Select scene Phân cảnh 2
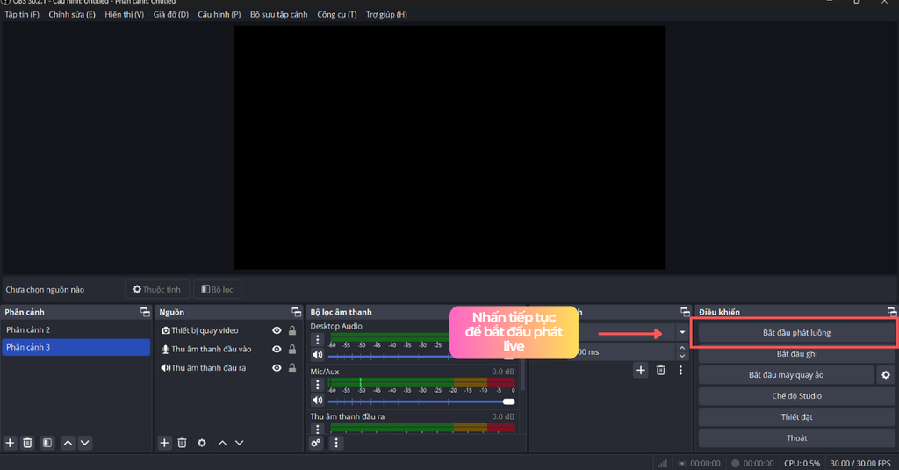The height and width of the screenshot is (470, 899). 76,330
